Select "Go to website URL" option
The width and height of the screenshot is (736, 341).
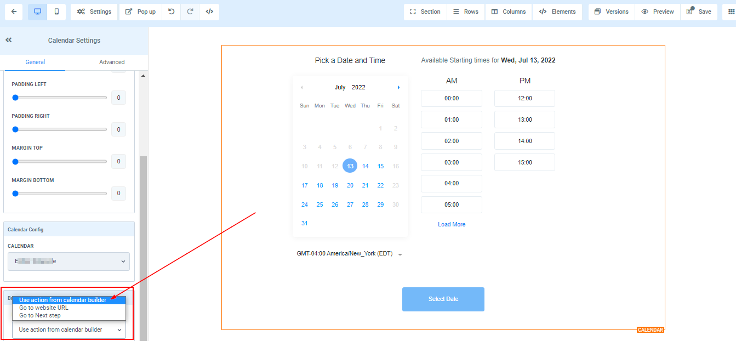[44, 308]
